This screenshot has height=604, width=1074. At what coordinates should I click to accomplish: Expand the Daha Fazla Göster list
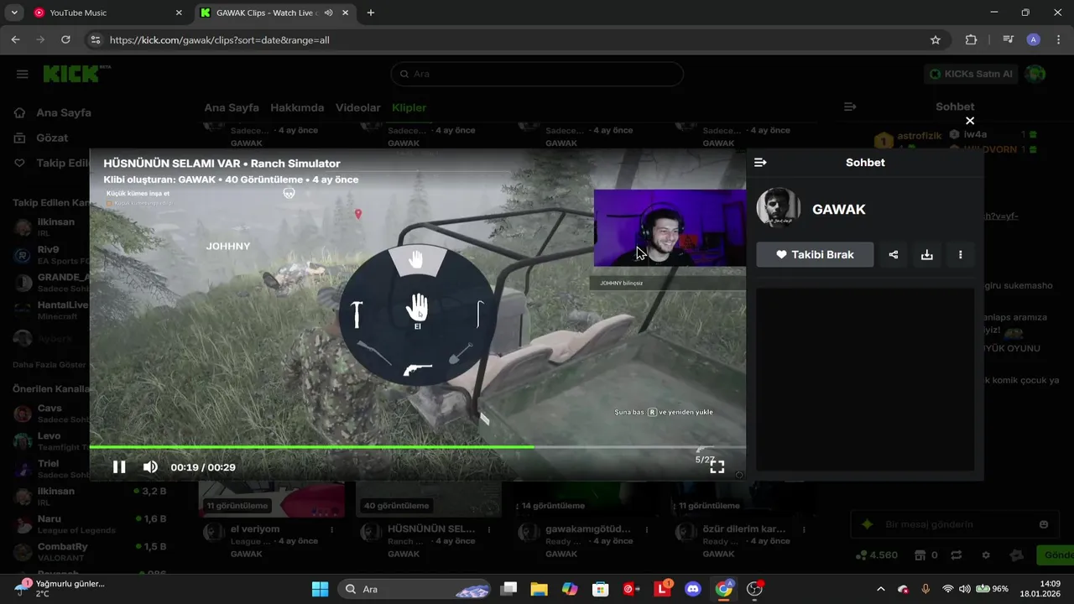[50, 365]
